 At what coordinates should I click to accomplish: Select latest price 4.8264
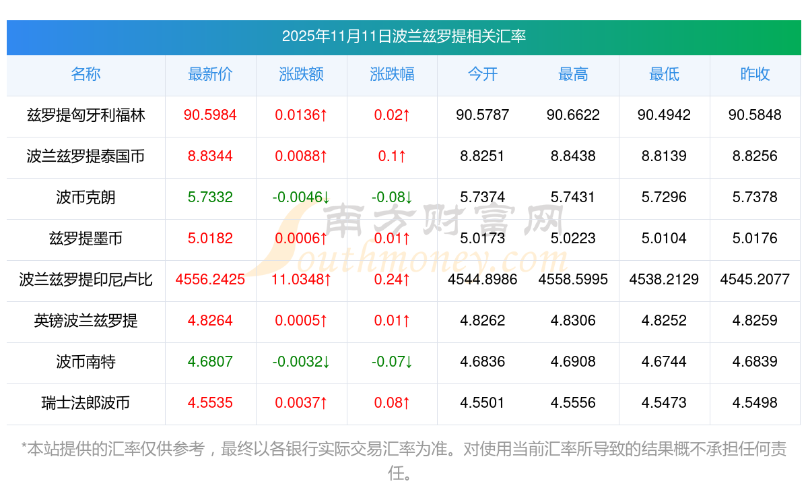(210, 321)
